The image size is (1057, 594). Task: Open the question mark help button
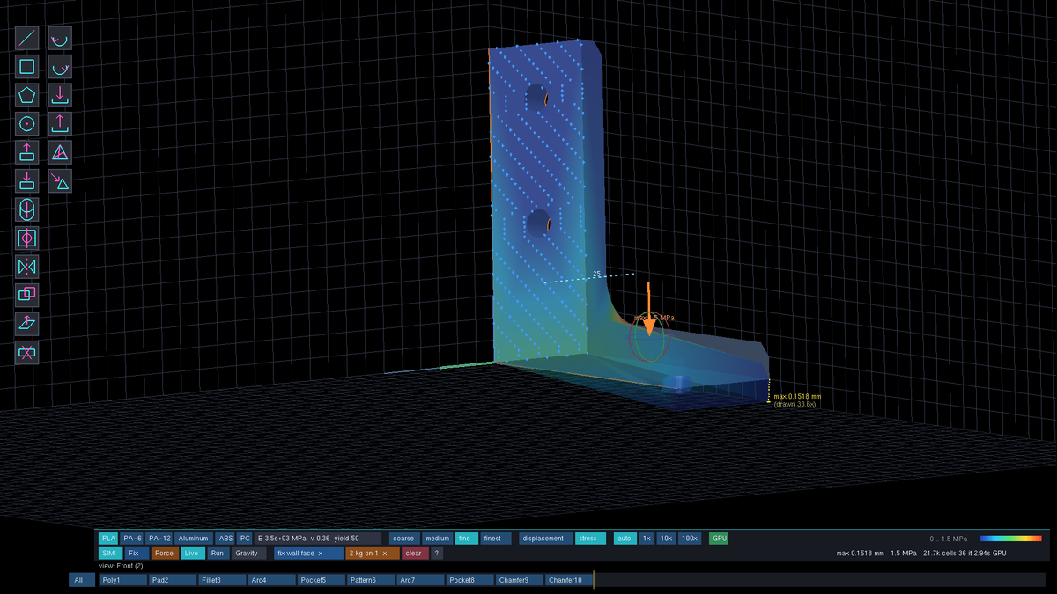437,554
